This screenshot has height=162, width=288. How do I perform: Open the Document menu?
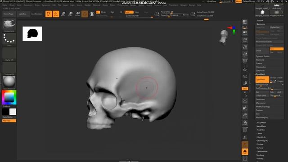28,5
